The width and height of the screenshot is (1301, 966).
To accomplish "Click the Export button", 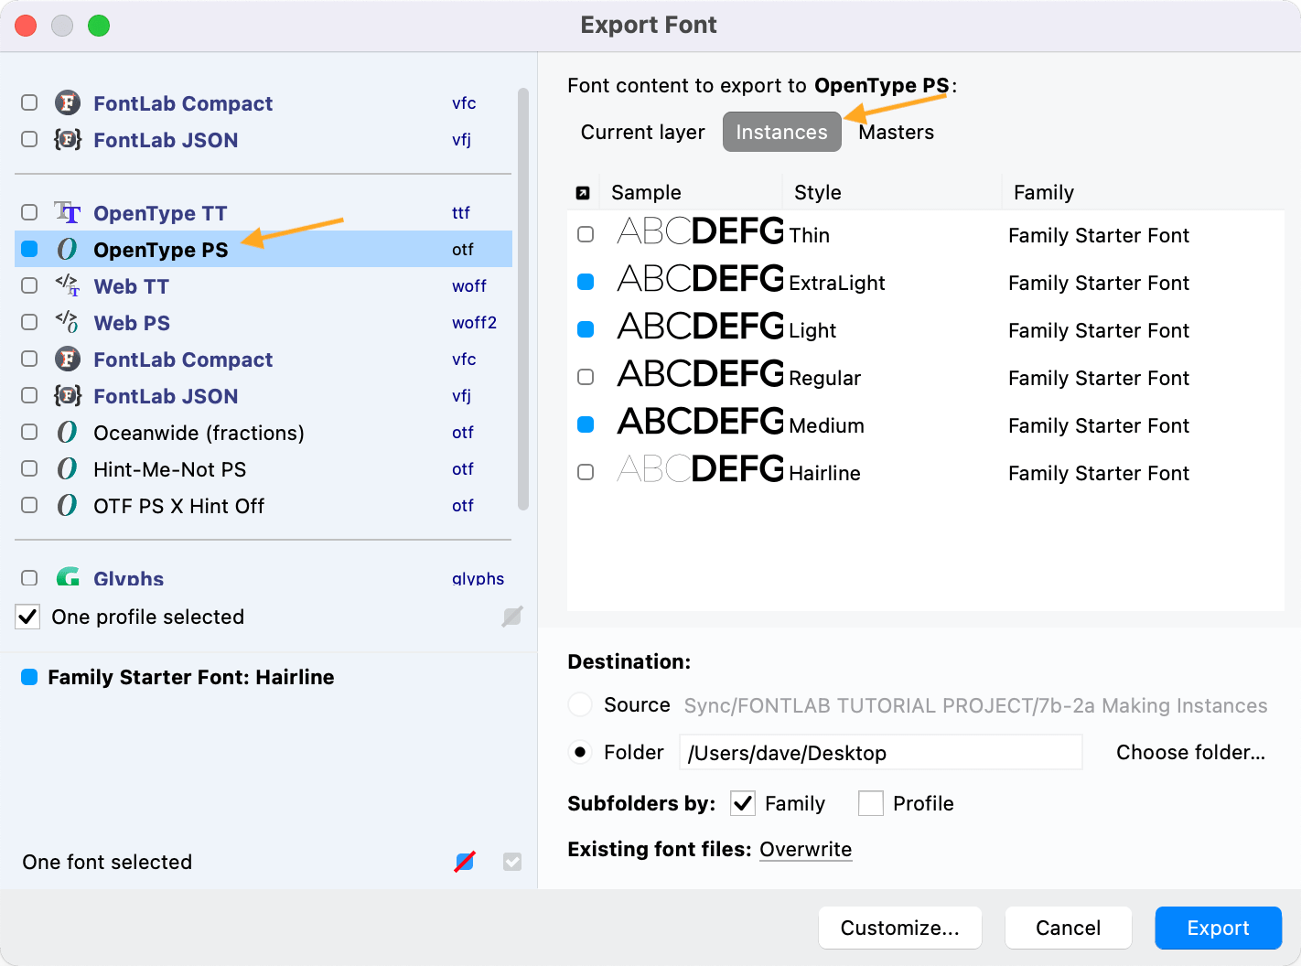I will (1218, 928).
